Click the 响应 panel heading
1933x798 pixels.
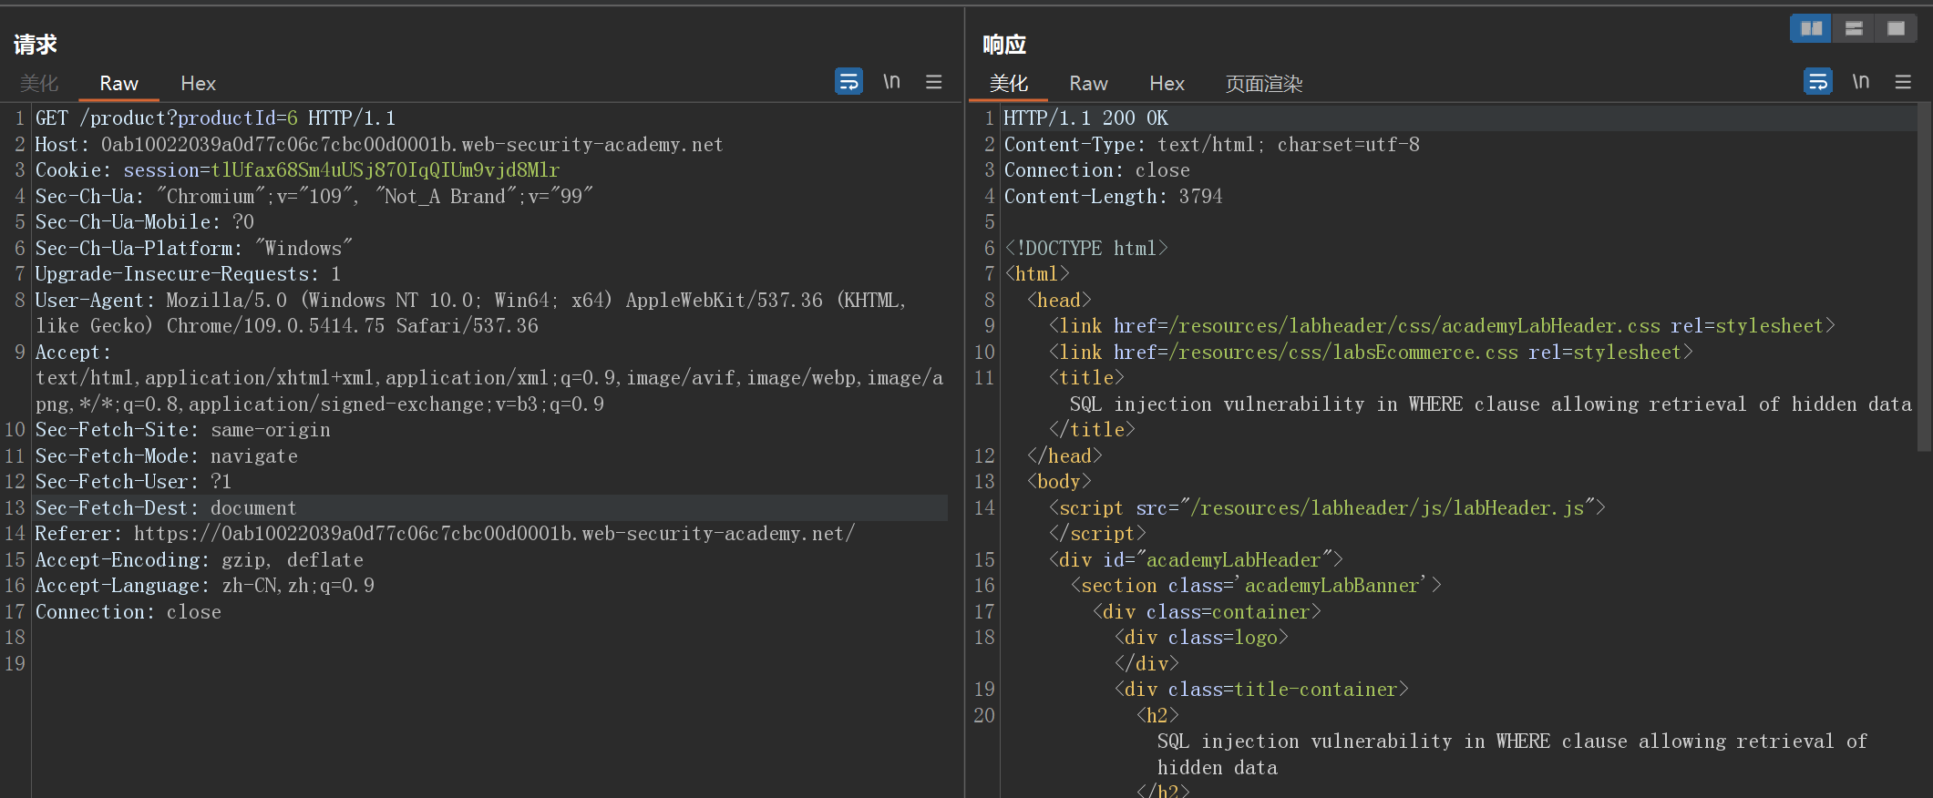click(x=1004, y=44)
